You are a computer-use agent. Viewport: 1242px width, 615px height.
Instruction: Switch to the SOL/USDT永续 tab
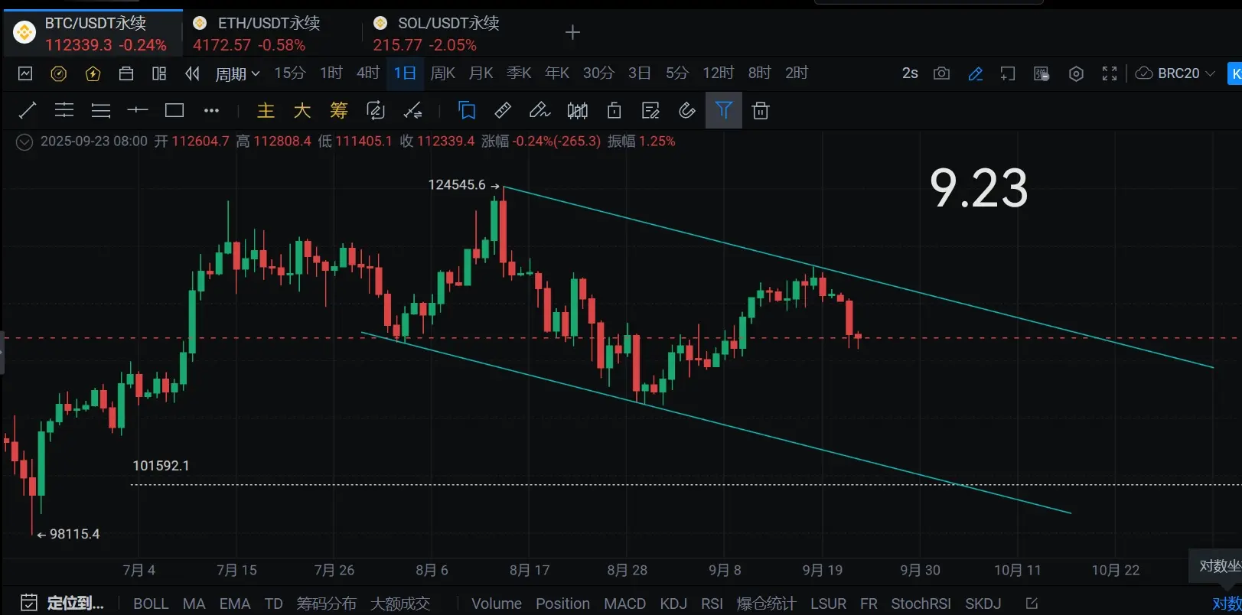click(436, 34)
